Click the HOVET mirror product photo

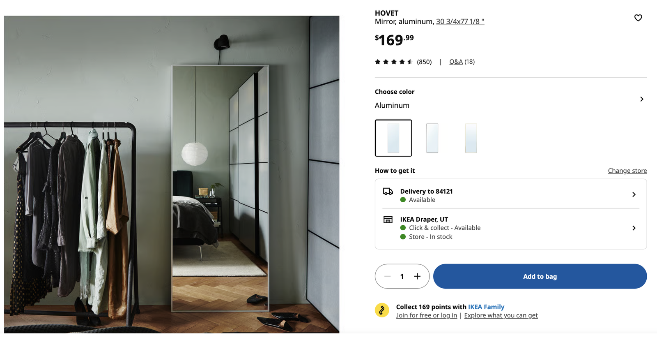(x=172, y=174)
